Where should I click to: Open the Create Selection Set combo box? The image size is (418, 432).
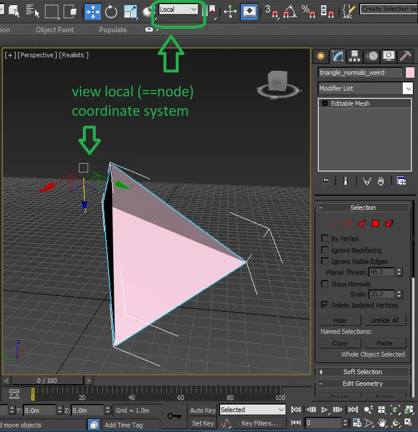(389, 9)
